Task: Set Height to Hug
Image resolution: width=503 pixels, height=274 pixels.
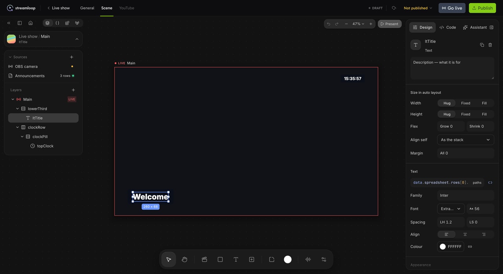Action: click(x=447, y=114)
